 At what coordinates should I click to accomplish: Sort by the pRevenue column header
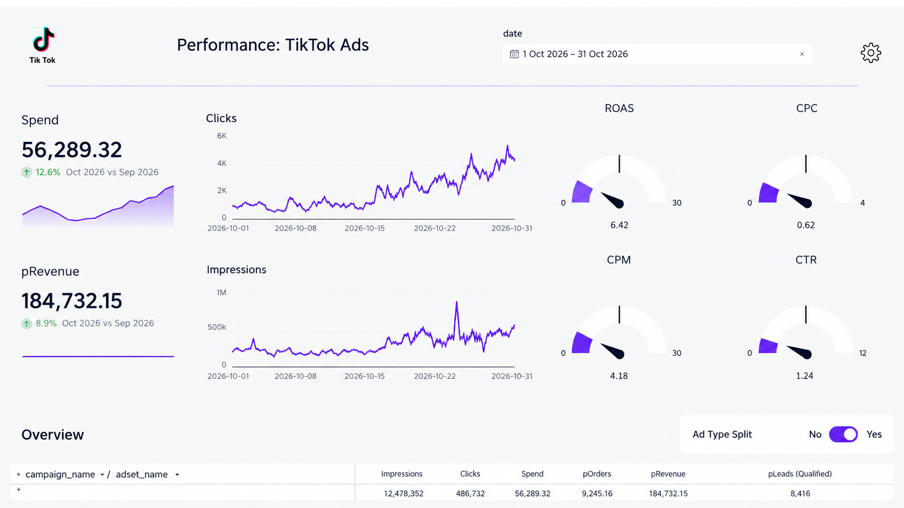point(668,474)
